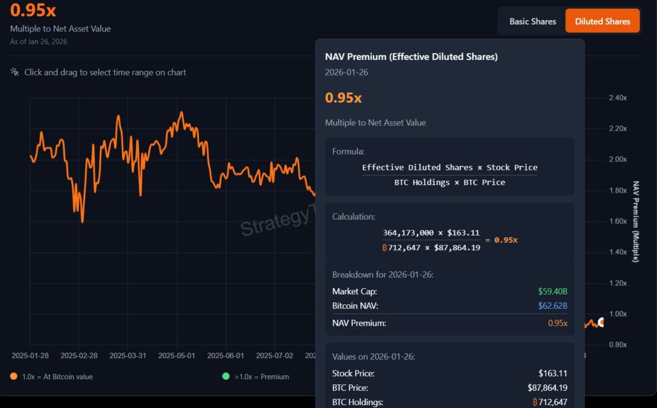Click the "As of Jan 26, 2026" date text
657x408 pixels.
pyautogui.click(x=37, y=41)
